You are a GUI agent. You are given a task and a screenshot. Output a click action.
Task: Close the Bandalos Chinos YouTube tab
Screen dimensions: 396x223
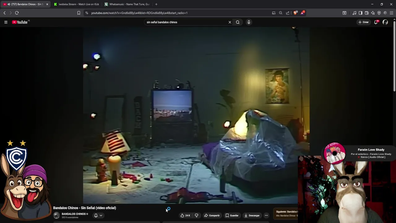[x=47, y=4]
